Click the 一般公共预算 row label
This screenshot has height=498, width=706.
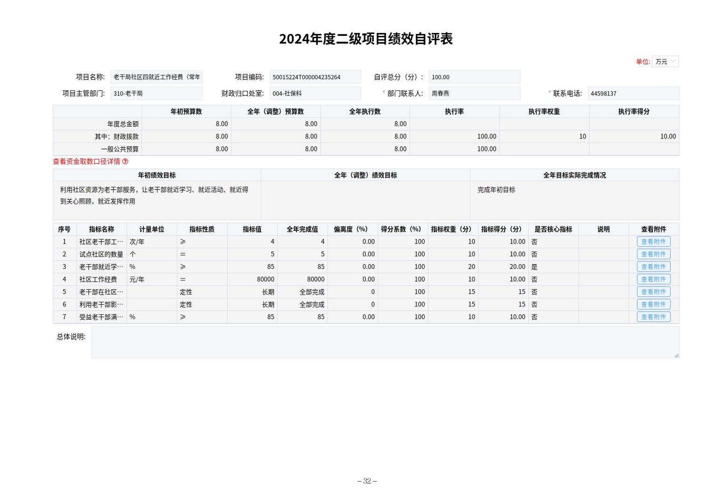pyautogui.click(x=97, y=149)
